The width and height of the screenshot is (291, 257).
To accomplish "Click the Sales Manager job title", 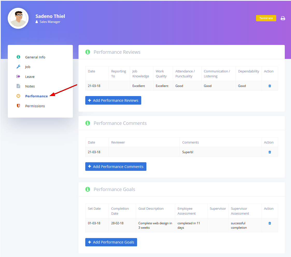I will click(x=50, y=22).
